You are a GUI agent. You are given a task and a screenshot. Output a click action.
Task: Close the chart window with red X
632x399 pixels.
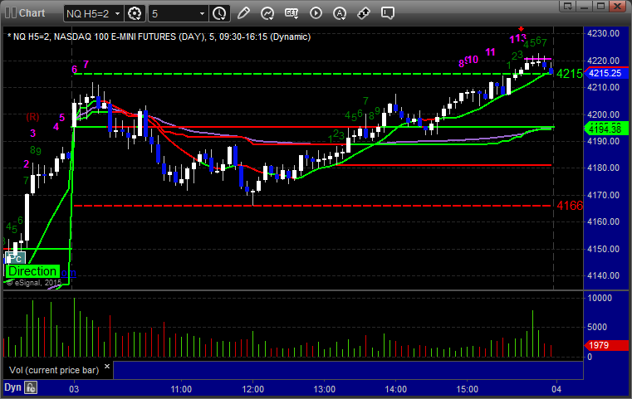point(617,6)
